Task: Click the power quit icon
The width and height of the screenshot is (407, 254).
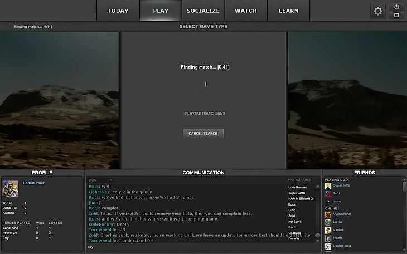Action: coord(396,7)
